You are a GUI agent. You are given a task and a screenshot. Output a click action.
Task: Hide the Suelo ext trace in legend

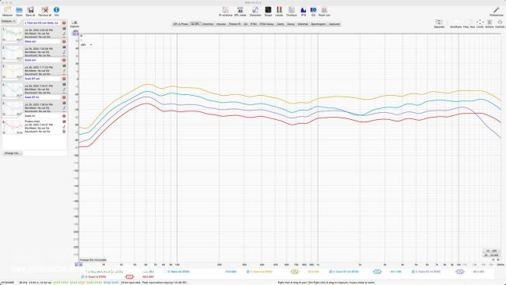pyautogui.click(x=248, y=272)
